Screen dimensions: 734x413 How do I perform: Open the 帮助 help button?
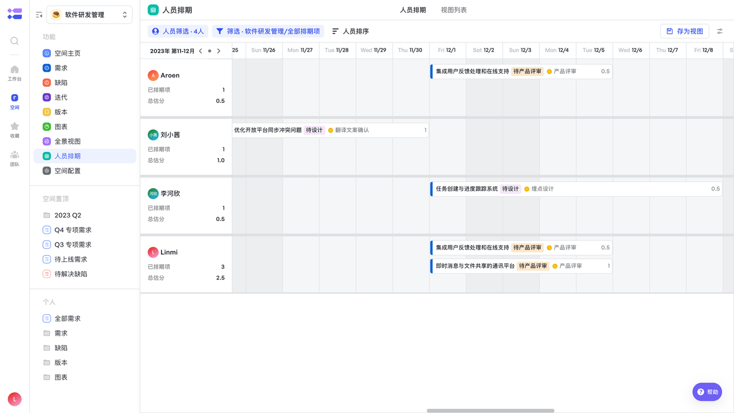click(x=707, y=392)
